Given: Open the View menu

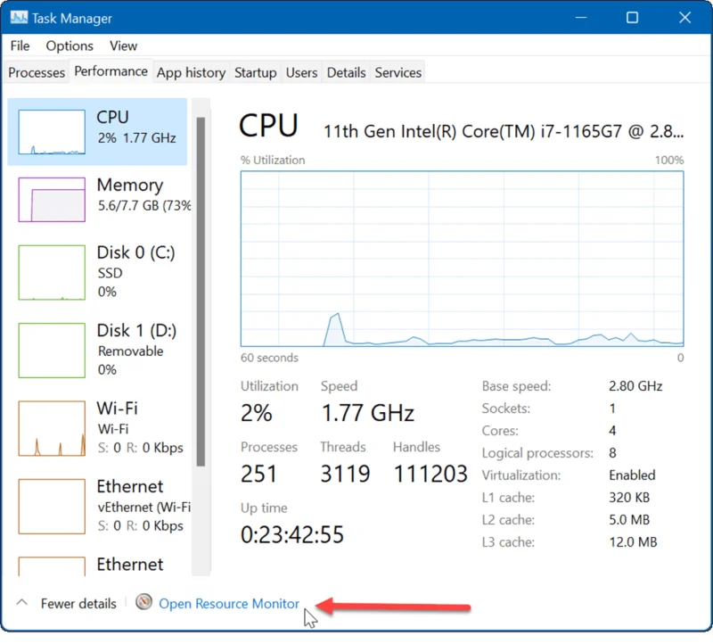Looking at the screenshot, I should (x=123, y=46).
